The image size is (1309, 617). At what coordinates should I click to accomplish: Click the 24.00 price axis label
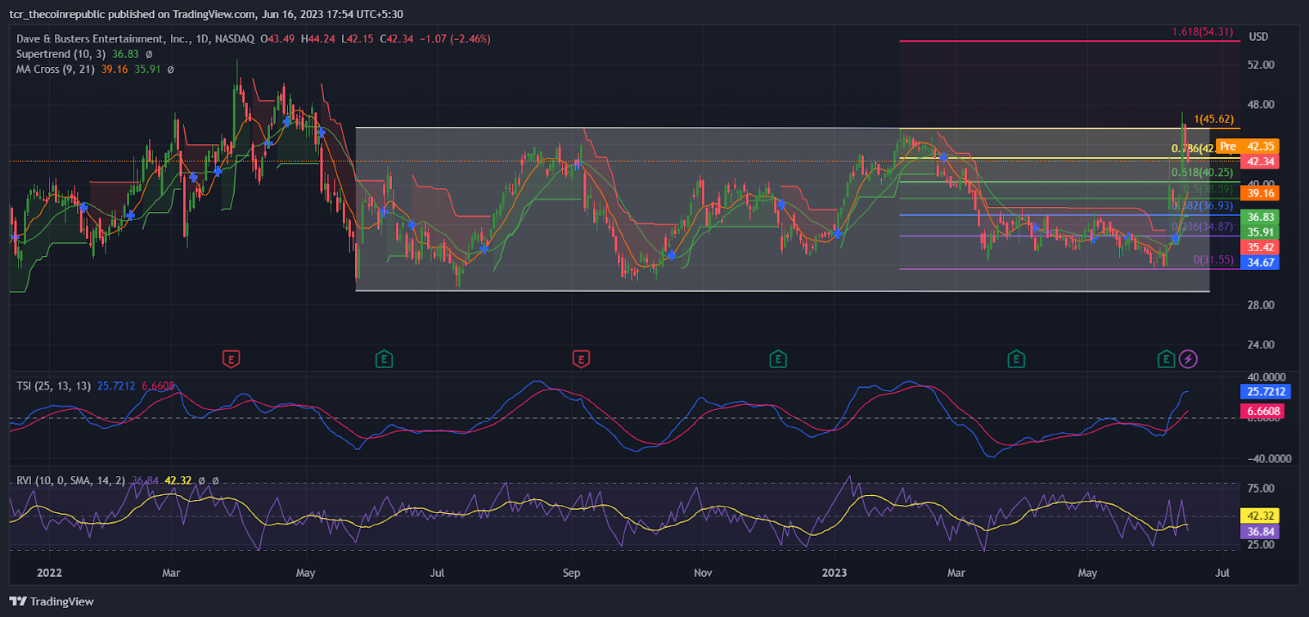coord(1261,345)
